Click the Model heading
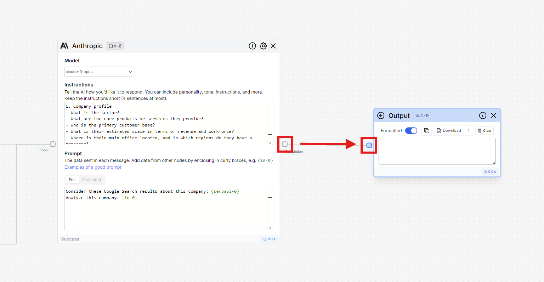544x282 pixels. click(x=72, y=61)
